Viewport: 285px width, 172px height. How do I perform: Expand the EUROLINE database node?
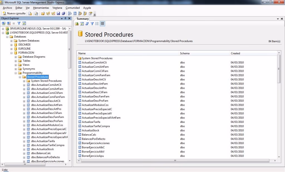[11, 49]
